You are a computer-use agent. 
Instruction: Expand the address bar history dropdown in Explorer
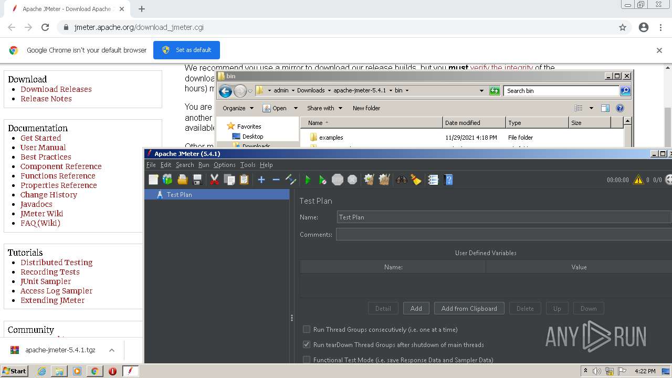pos(481,91)
